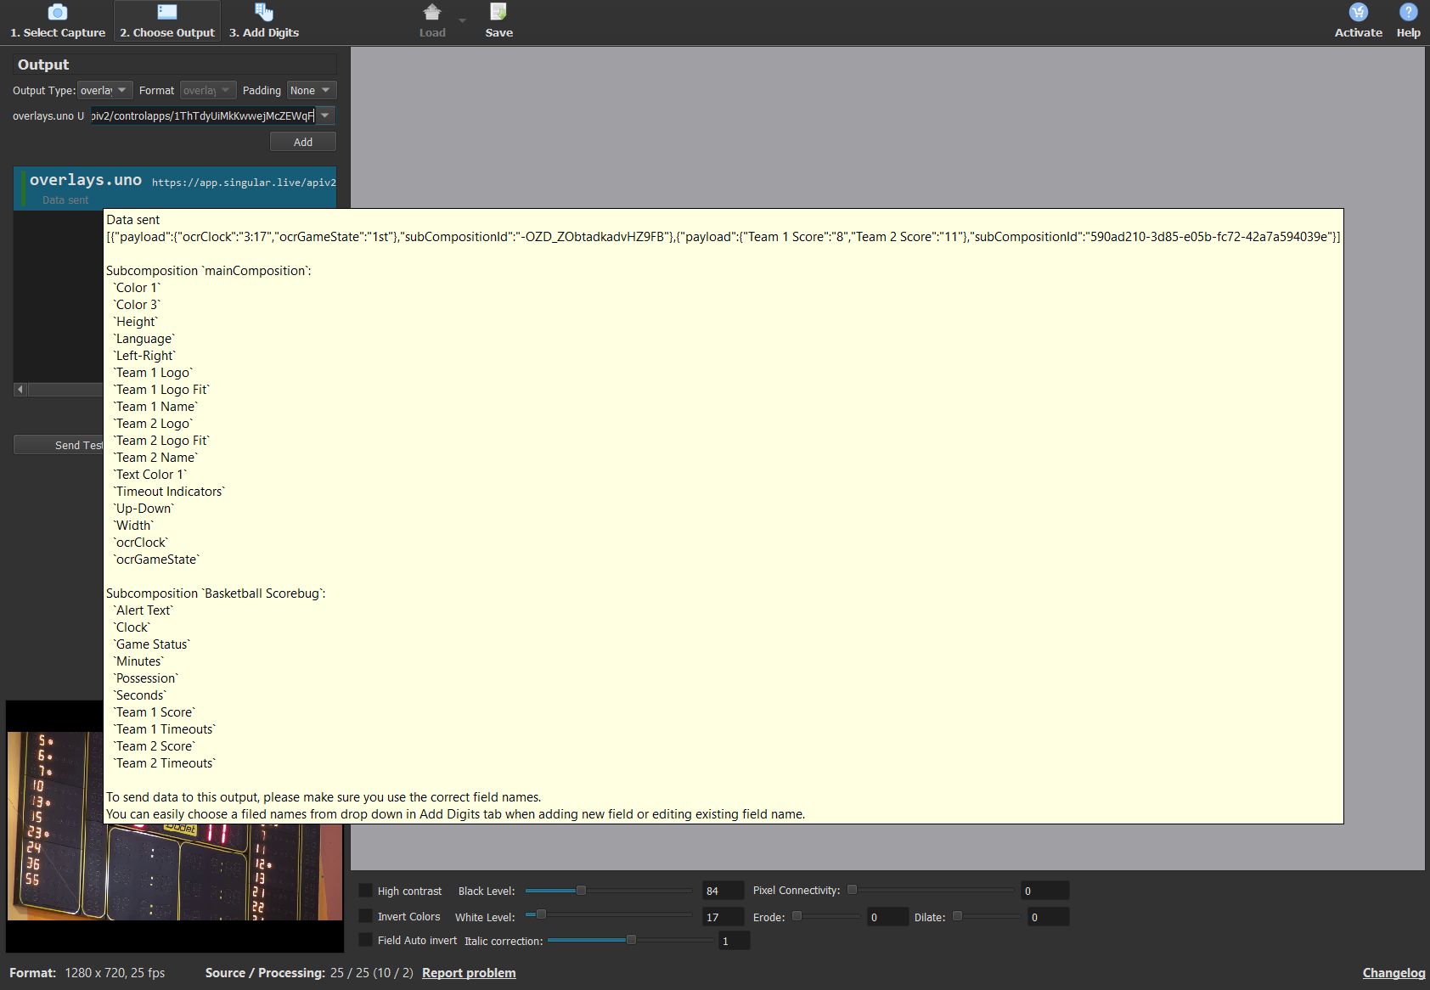1430x990 pixels.
Task: Click the Add output button
Action: point(302,142)
